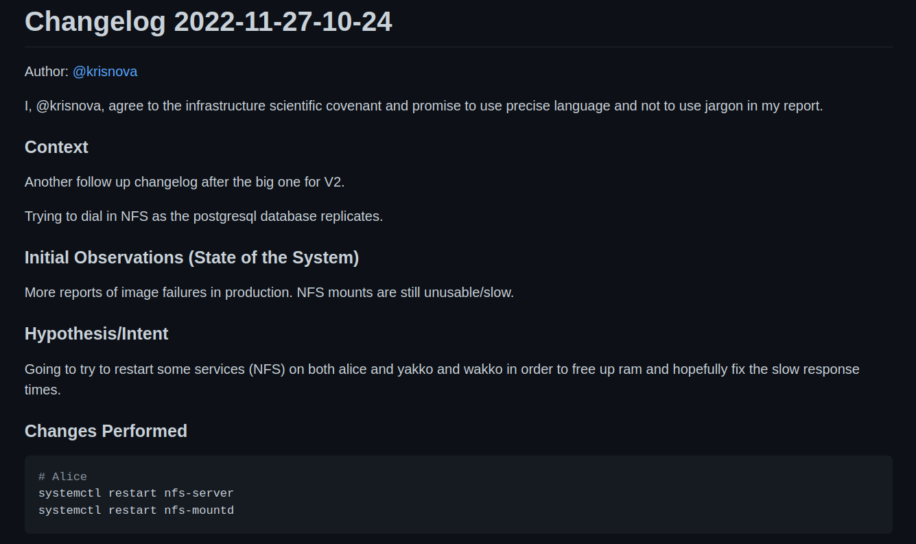The width and height of the screenshot is (916, 544).
Task: Select the Initial Observations (State of the System) heading
Action: pyautogui.click(x=192, y=257)
